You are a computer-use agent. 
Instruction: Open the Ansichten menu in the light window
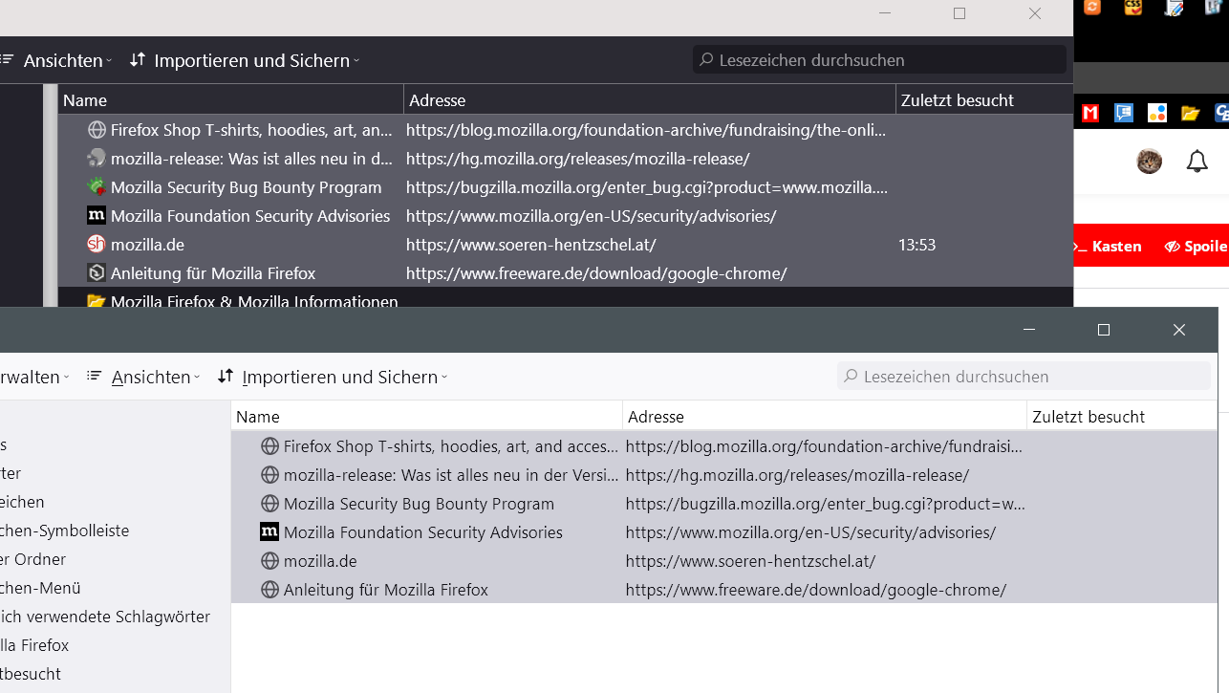tap(150, 377)
